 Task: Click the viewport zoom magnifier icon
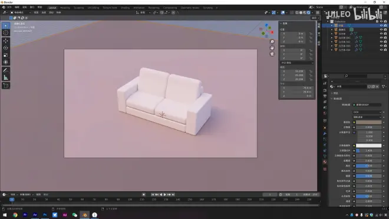[272, 42]
